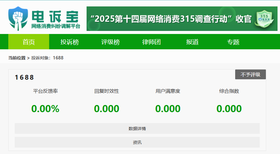
Task: Click the 当前位置 breadcrumb label
Action: point(17,58)
